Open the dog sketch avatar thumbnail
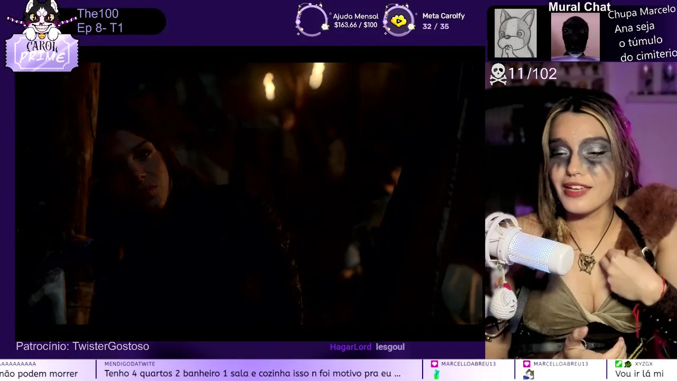Screen dimensions: 677x381 (x=515, y=33)
